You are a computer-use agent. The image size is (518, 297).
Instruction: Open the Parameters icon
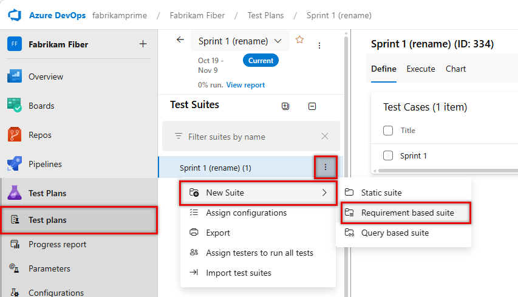[x=14, y=268]
